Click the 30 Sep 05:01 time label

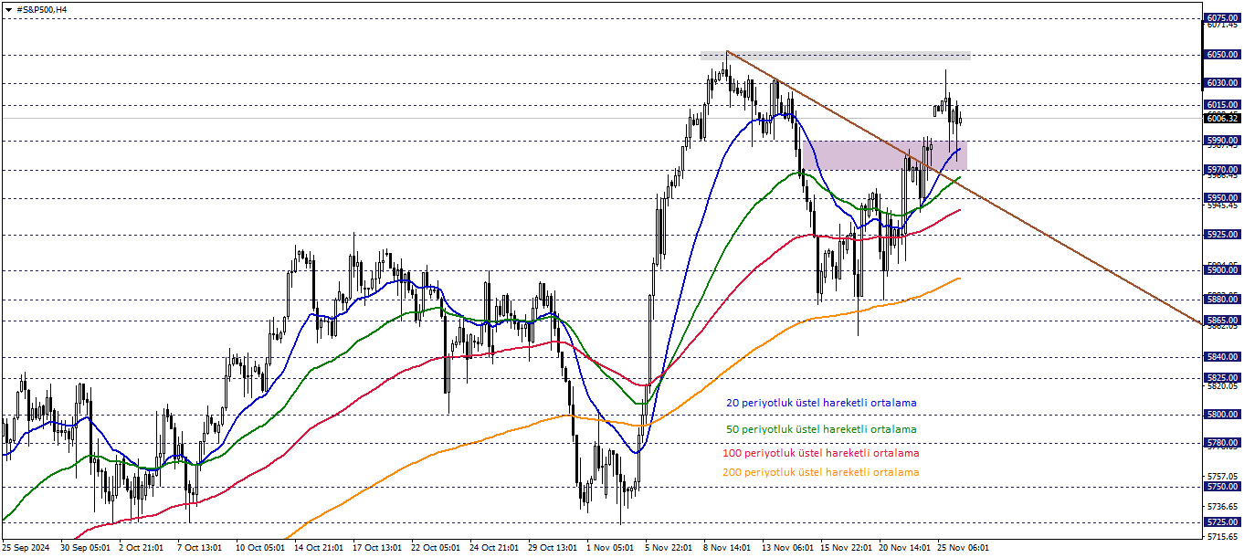pos(85,549)
